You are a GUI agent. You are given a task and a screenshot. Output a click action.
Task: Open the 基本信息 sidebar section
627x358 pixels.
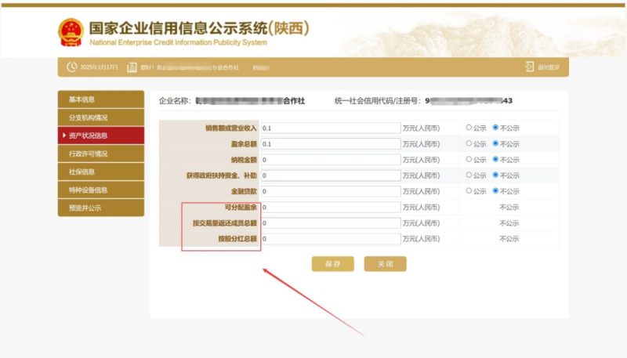pos(101,99)
